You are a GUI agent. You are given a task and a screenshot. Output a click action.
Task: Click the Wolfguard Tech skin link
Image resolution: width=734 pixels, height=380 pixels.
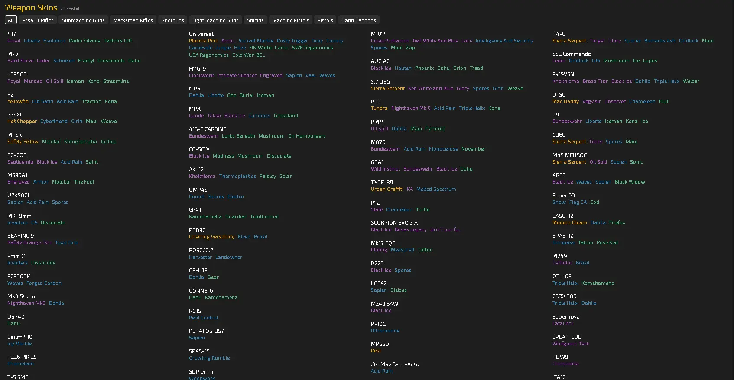[571, 344]
